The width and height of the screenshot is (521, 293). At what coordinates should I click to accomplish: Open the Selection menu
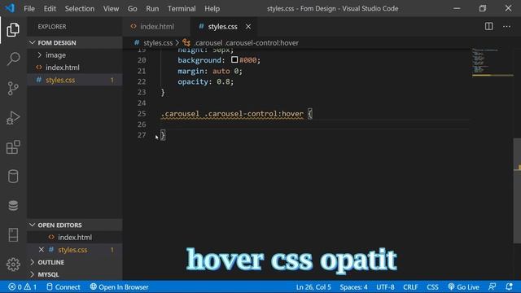[x=80, y=9]
